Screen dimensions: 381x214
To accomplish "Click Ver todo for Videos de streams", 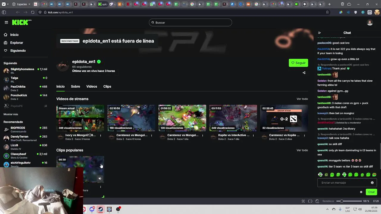I will pyautogui.click(x=302, y=99).
